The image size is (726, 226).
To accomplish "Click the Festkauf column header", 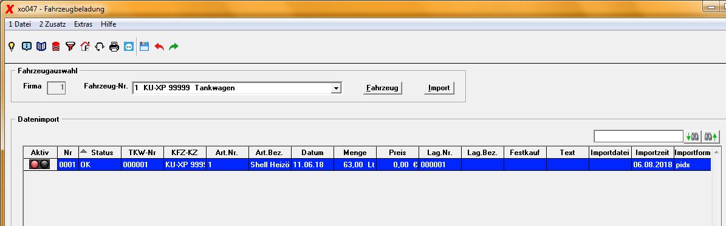I will click(x=526, y=152).
